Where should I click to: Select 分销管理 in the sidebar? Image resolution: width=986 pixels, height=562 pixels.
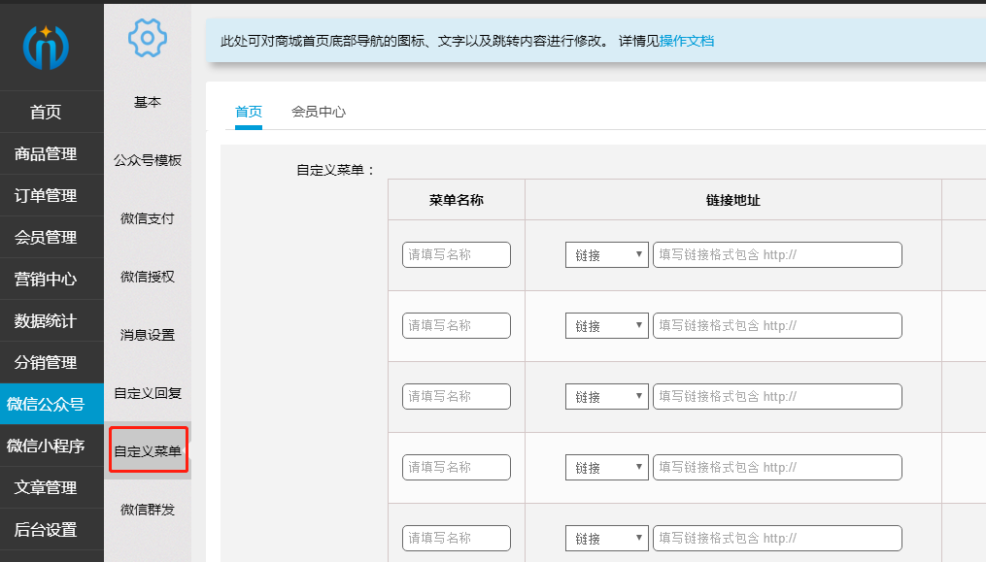(x=47, y=362)
